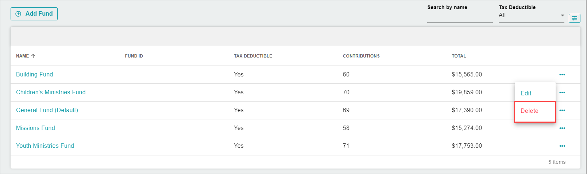Open the Building Fund link
Screen dimensions: 587x174
point(34,74)
